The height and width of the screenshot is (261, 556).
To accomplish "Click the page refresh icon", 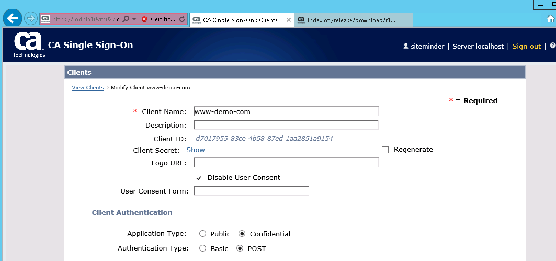I will (182, 19).
